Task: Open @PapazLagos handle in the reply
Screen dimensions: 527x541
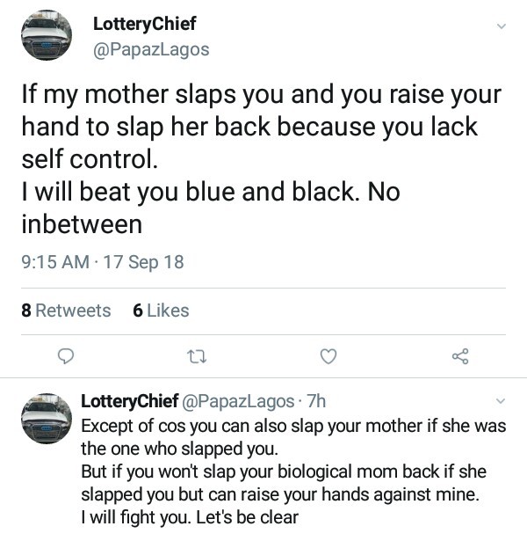Action: click(238, 401)
